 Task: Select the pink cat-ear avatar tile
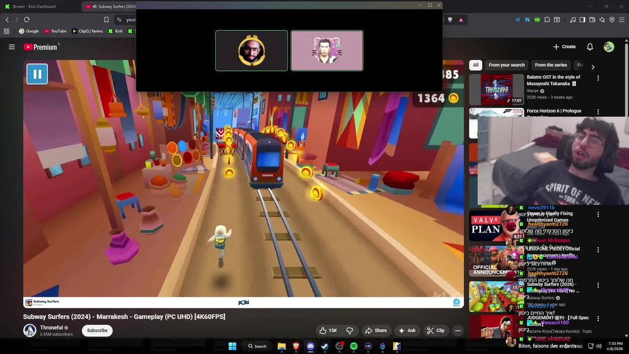[x=327, y=51]
